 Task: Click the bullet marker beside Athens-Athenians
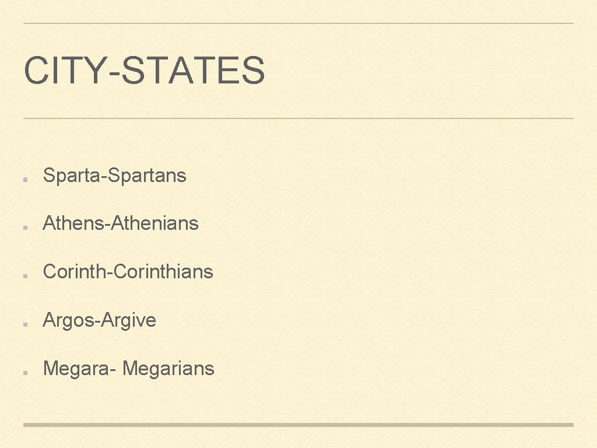point(26,228)
